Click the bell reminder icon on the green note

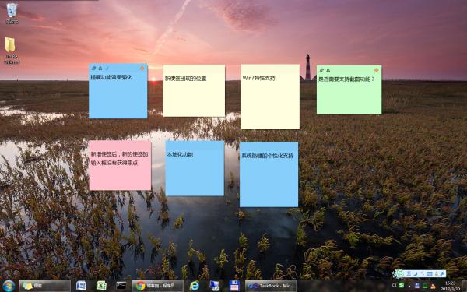pyautogui.click(x=328, y=70)
